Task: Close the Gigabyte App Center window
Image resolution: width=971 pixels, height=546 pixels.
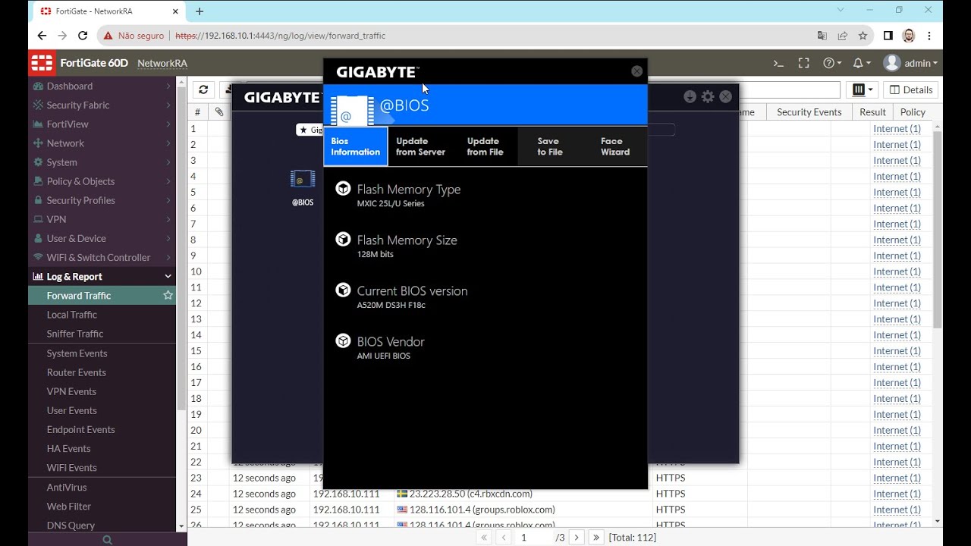Action: (726, 96)
